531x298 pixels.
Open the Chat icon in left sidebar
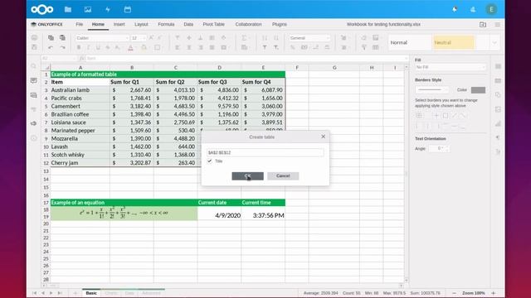(x=34, y=95)
